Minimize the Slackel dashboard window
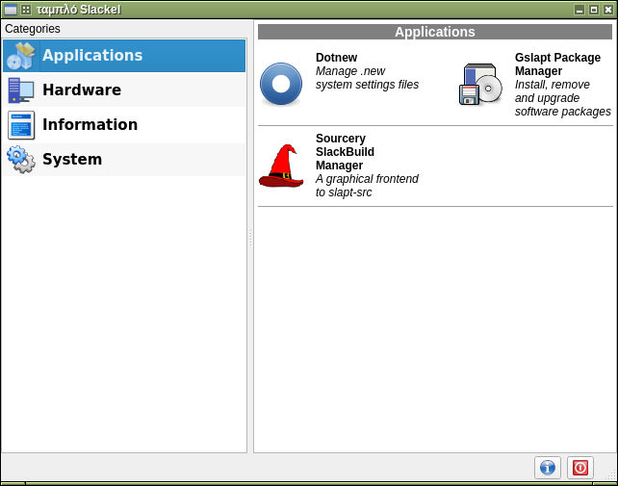The width and height of the screenshot is (618, 486). click(579, 10)
